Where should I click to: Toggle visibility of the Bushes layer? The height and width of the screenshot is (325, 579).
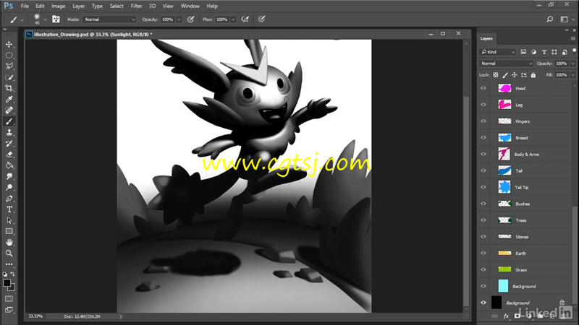click(x=483, y=204)
